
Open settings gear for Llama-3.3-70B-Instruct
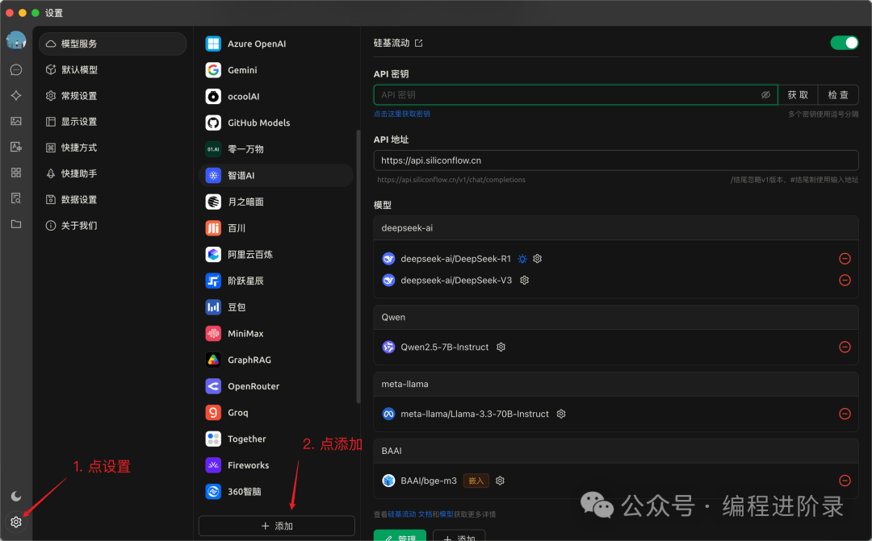pos(561,414)
